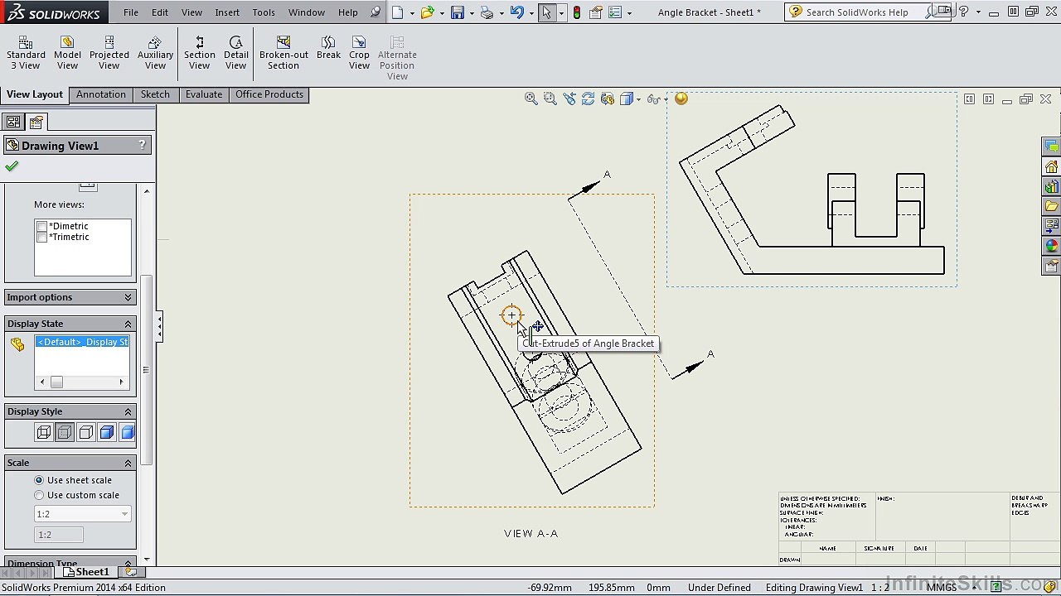Open the Design Library pane
The width and height of the screenshot is (1061, 596).
(x=1051, y=186)
